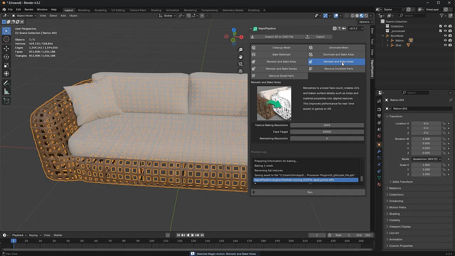Open the Object Data green triangle tab
The height and width of the screenshot is (256, 455).
pyautogui.click(x=379, y=178)
